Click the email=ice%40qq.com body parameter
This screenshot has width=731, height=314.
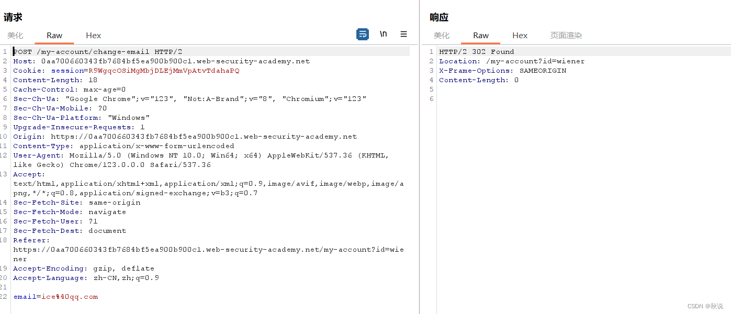pyautogui.click(x=55, y=297)
